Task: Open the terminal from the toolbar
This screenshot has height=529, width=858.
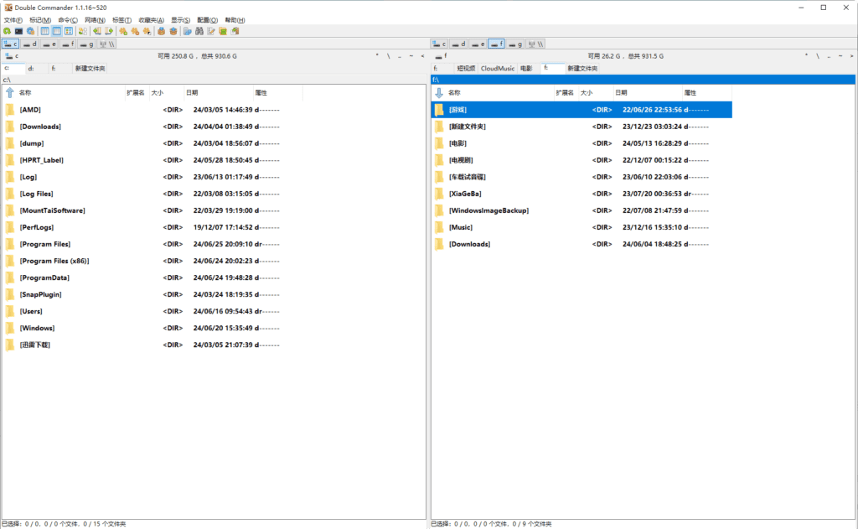Action: tap(18, 31)
